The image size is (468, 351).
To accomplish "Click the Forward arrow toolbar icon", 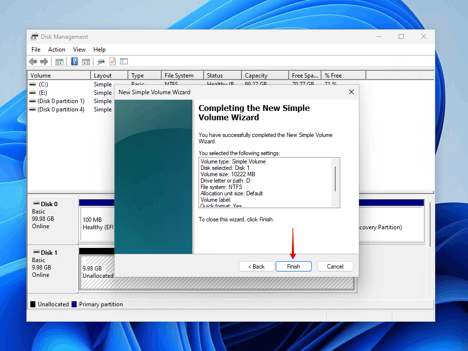I will tap(44, 61).
